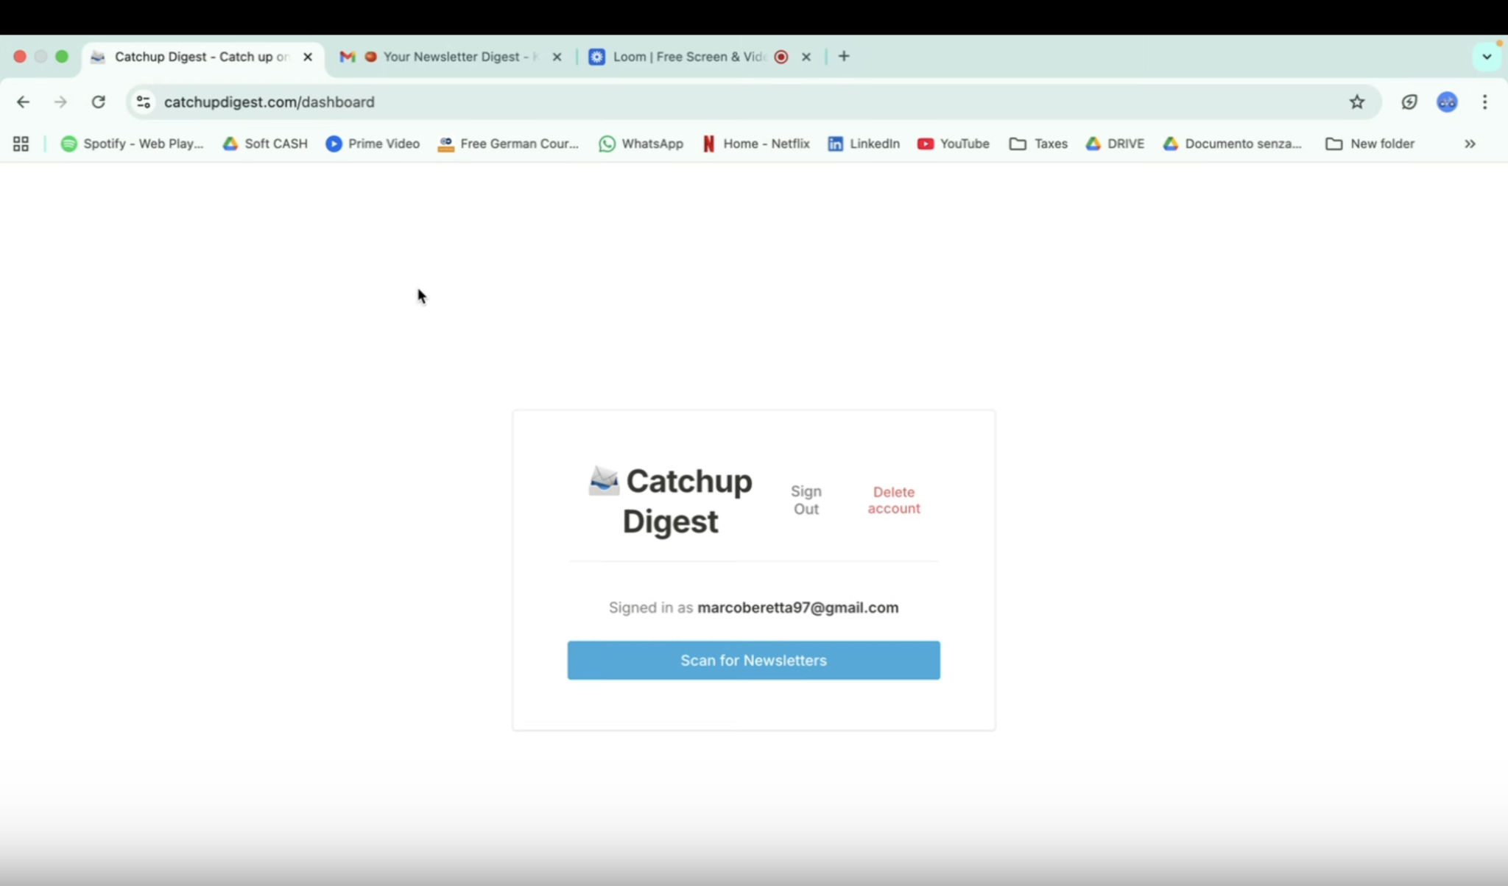Open the Prime Video bookmark
The height and width of the screenshot is (886, 1508).
pyautogui.click(x=373, y=144)
